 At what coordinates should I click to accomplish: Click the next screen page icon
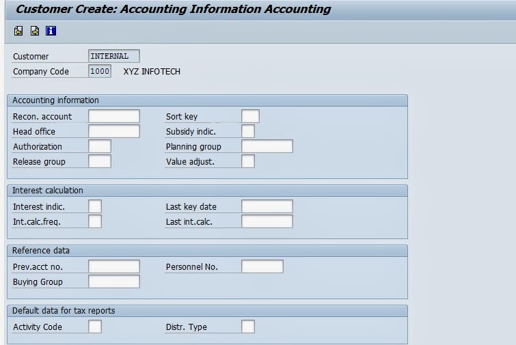point(35,31)
